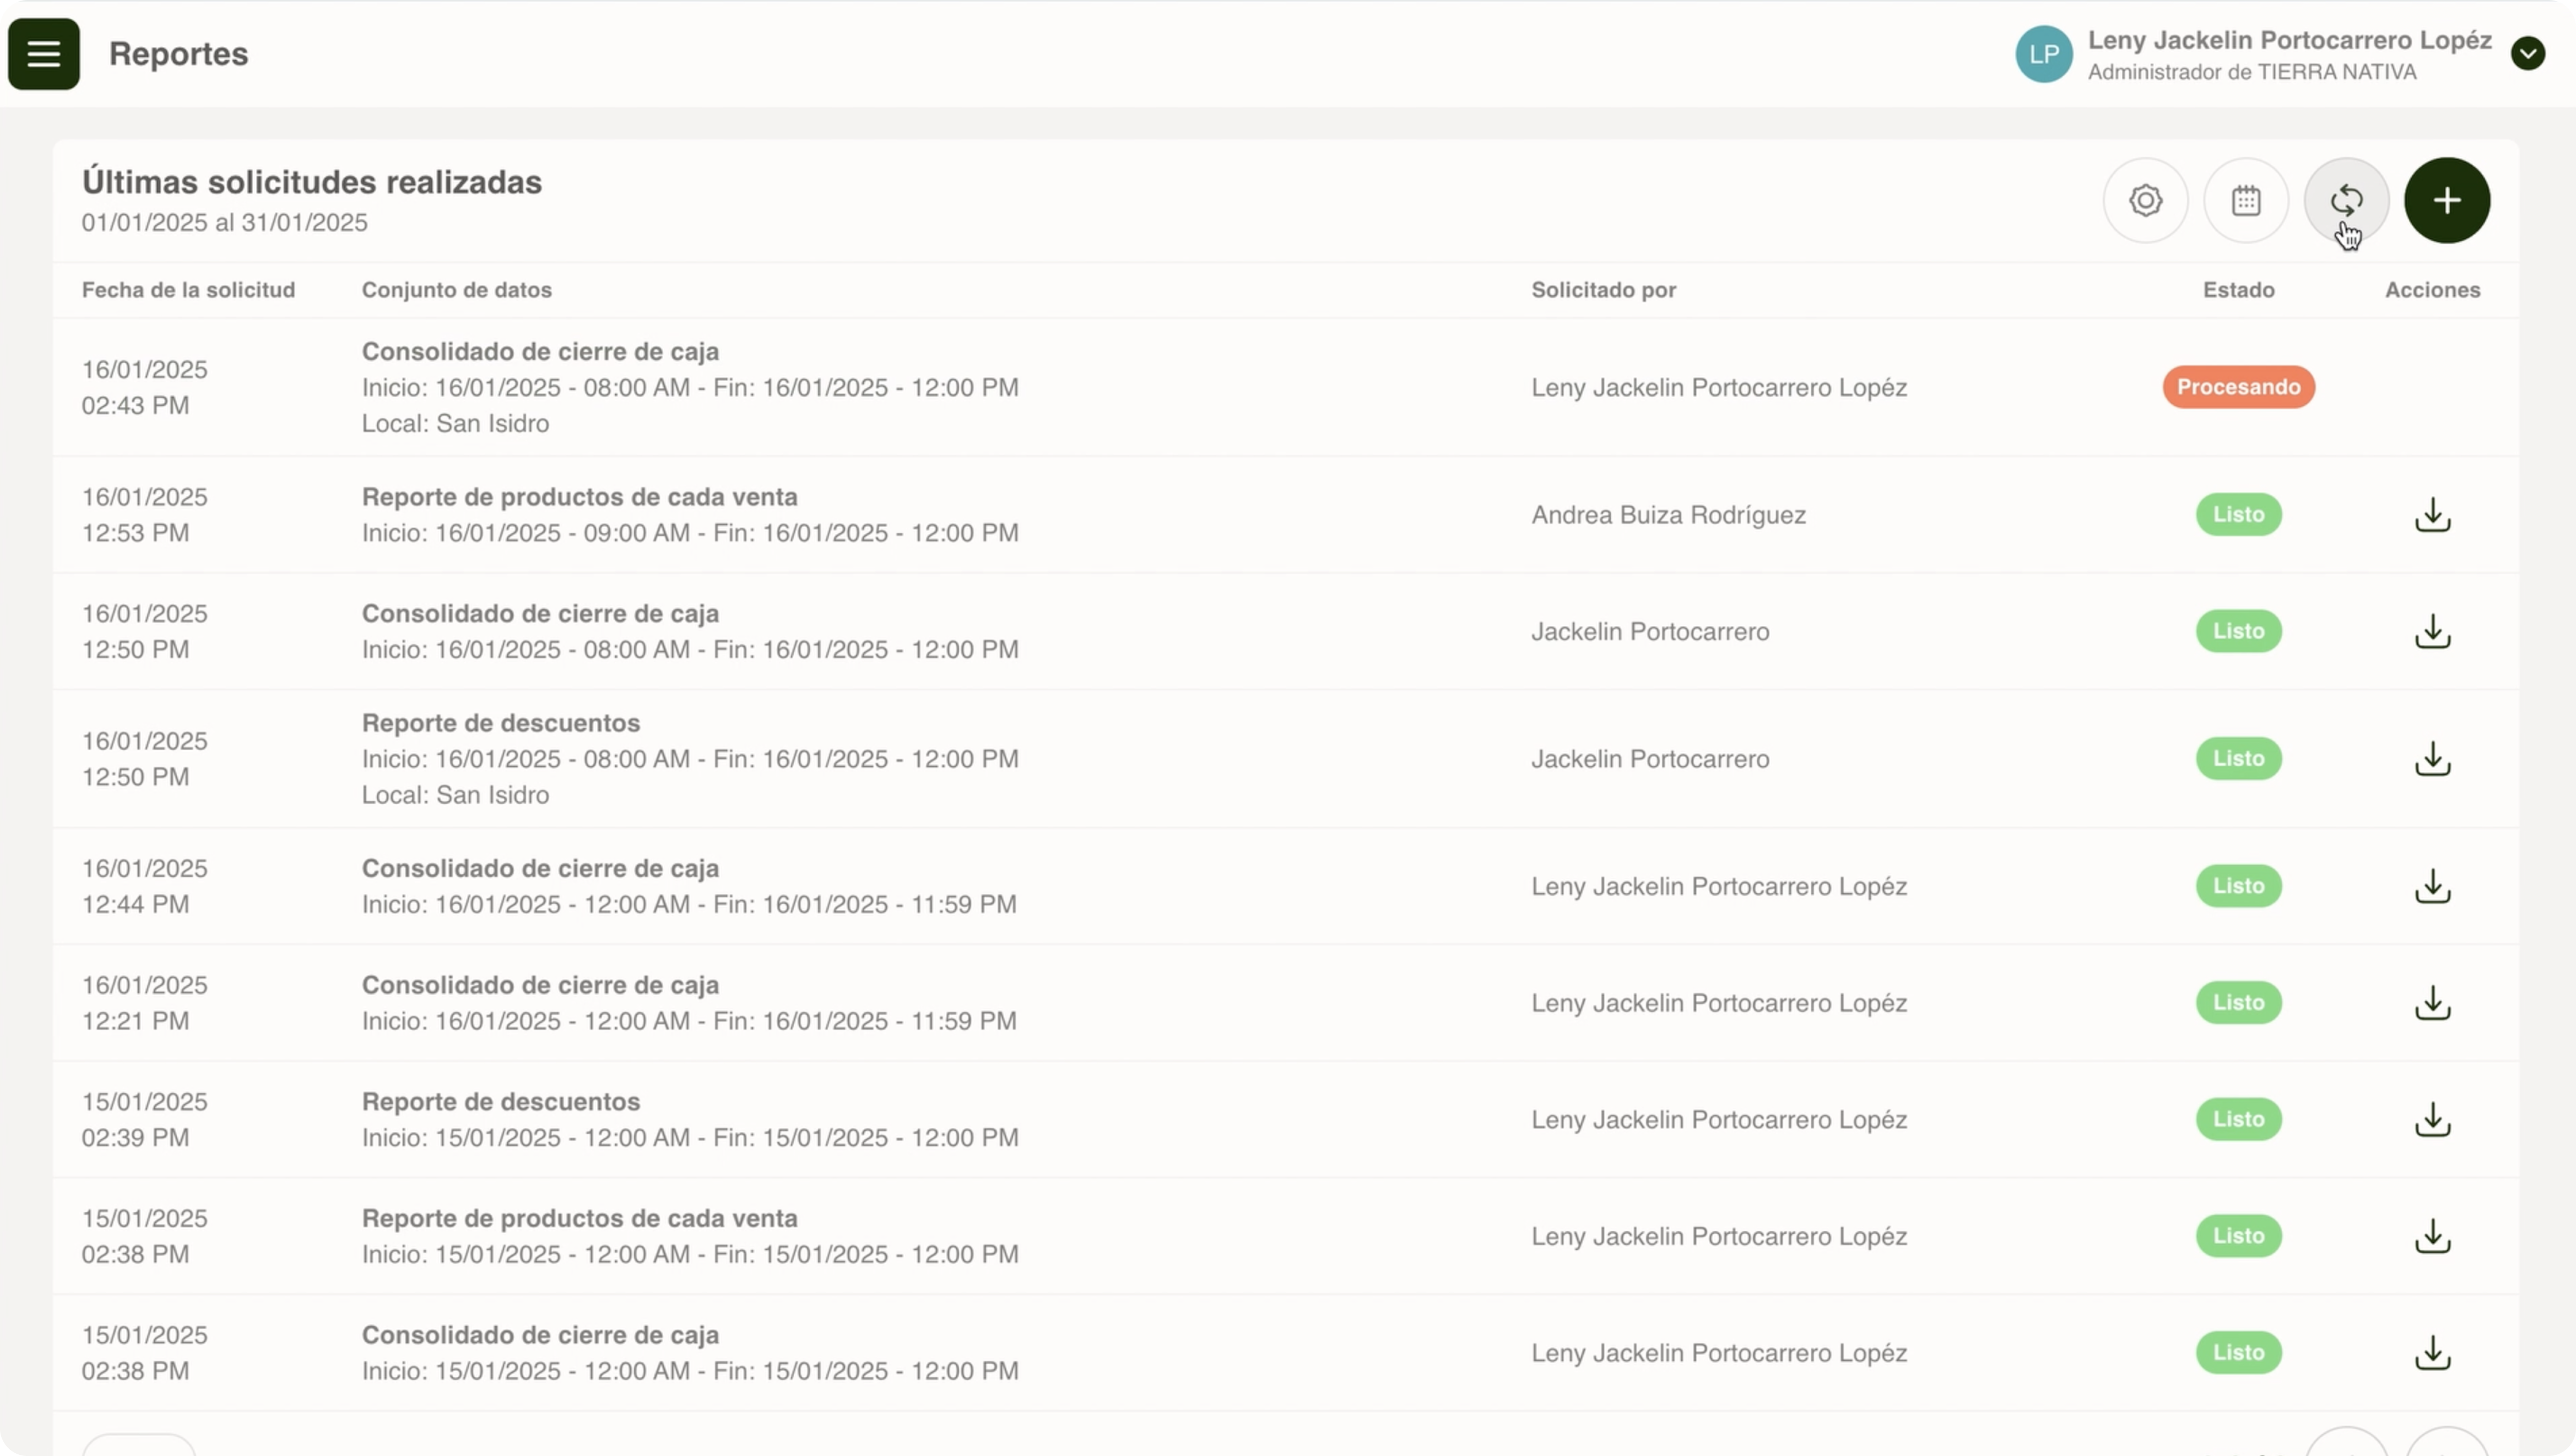Click the Procesando status badge
Screen dimensions: 2576x1456
(x=2238, y=387)
